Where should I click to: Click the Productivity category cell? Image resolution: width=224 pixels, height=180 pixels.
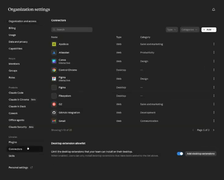[x=147, y=52]
